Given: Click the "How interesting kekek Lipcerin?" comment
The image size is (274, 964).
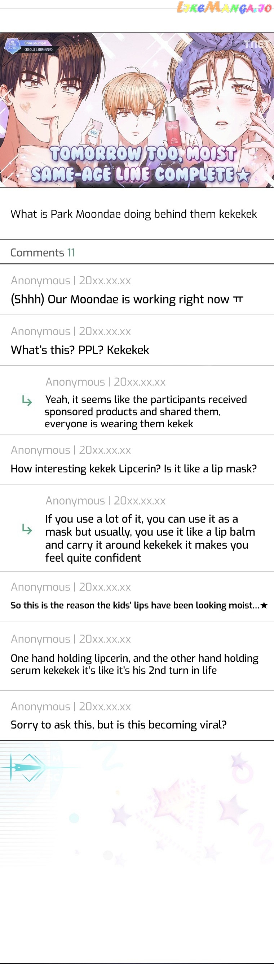Looking at the screenshot, I should click(133, 468).
